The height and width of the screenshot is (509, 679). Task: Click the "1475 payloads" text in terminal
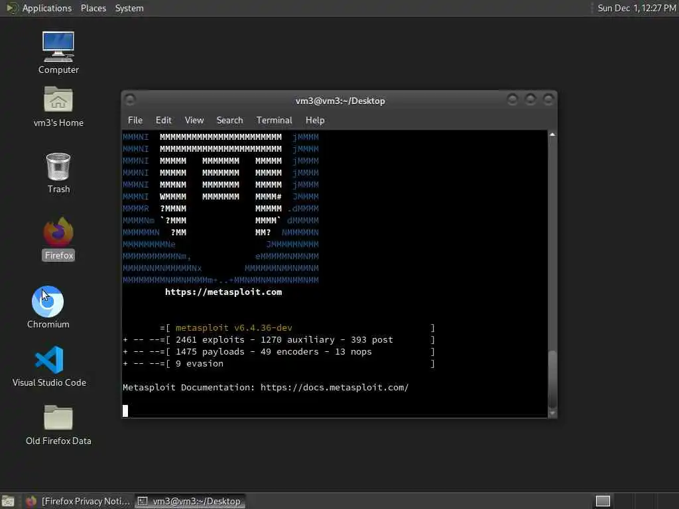(210, 352)
